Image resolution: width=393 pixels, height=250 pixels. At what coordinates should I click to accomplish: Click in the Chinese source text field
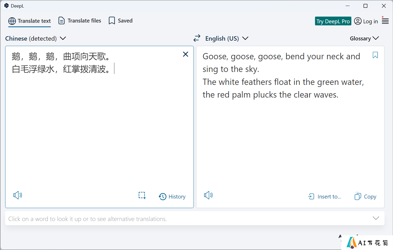(x=99, y=127)
